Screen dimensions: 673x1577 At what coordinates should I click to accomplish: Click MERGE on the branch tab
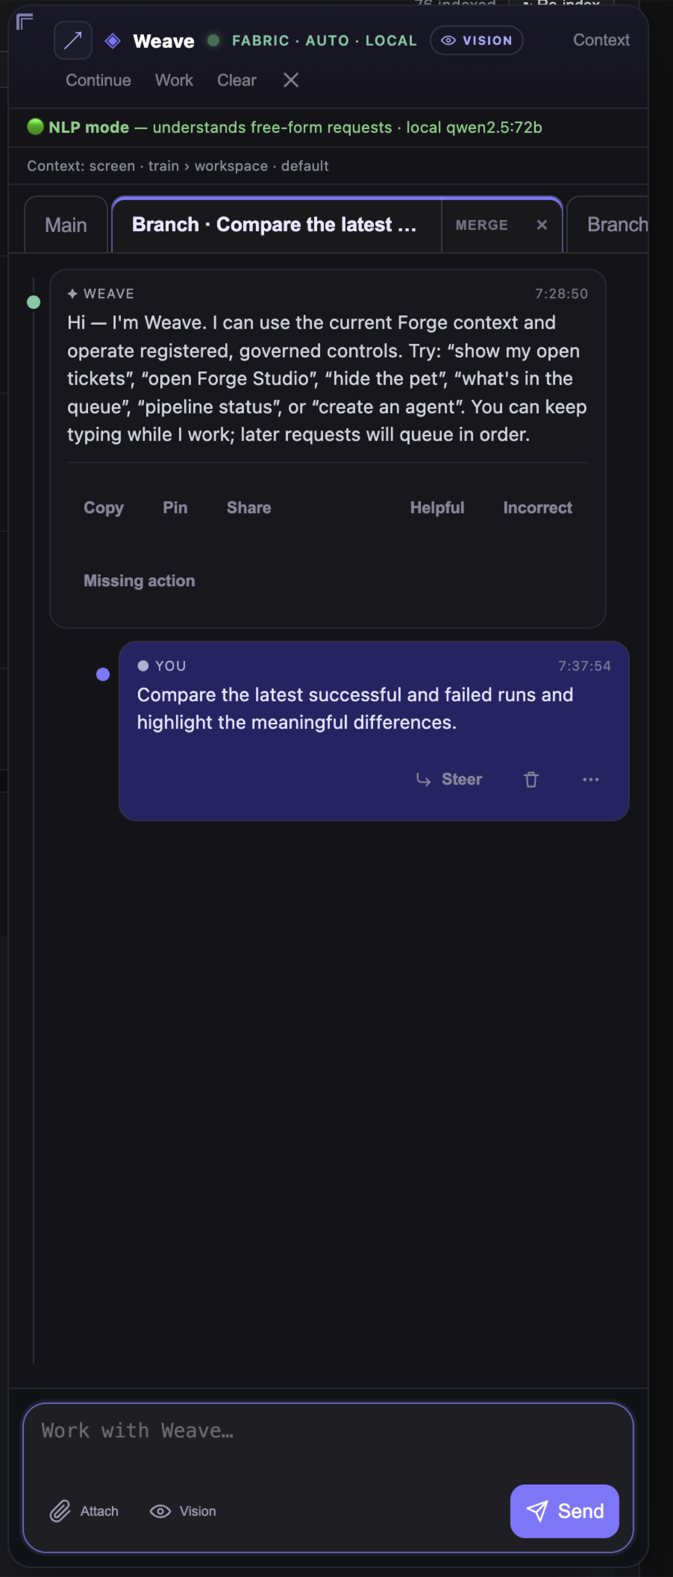click(481, 225)
